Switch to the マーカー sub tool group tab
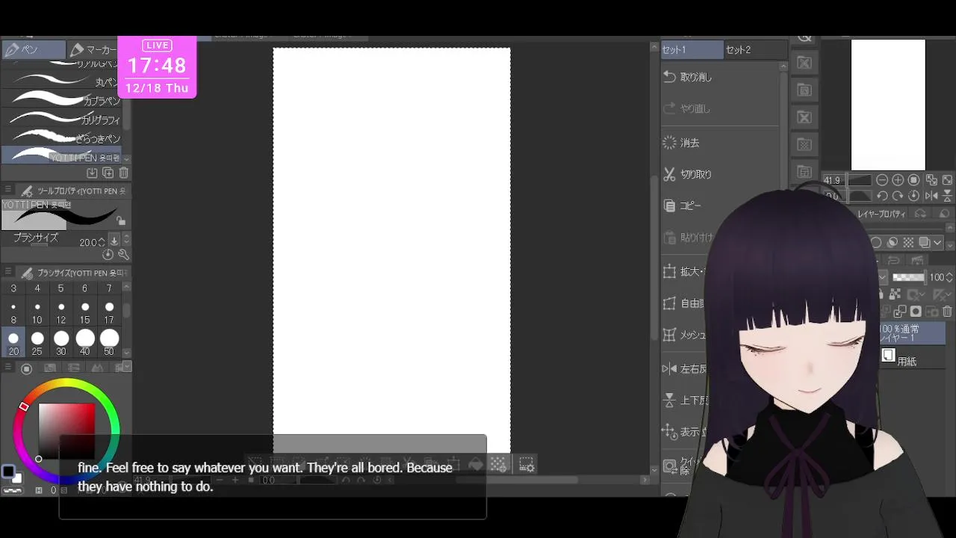Screen dimensions: 956x538 (x=93, y=50)
